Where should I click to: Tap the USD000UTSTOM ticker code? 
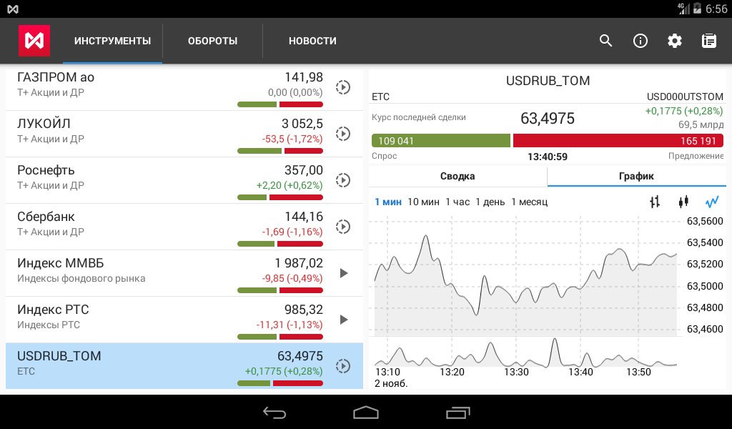tap(685, 97)
